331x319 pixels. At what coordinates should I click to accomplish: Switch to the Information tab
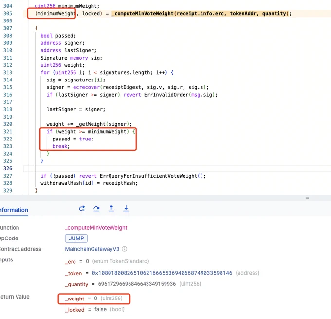coord(14,210)
